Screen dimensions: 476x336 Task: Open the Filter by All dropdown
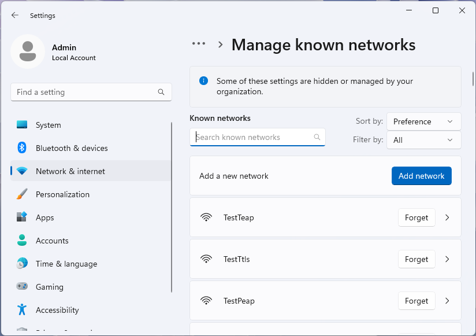[423, 140]
